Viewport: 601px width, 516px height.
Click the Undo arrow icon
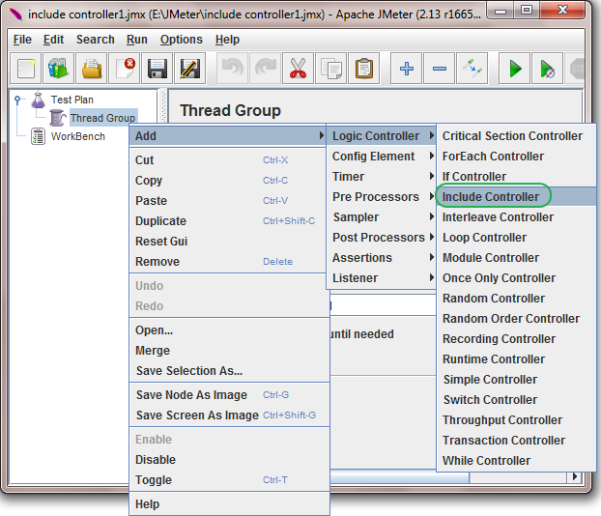232,69
